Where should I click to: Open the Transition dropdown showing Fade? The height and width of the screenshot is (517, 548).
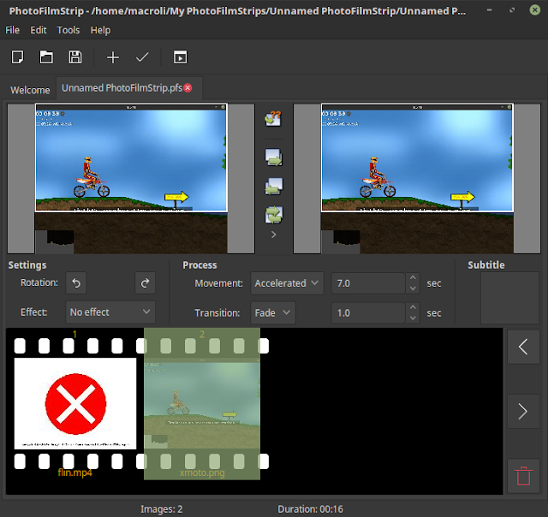point(273,313)
